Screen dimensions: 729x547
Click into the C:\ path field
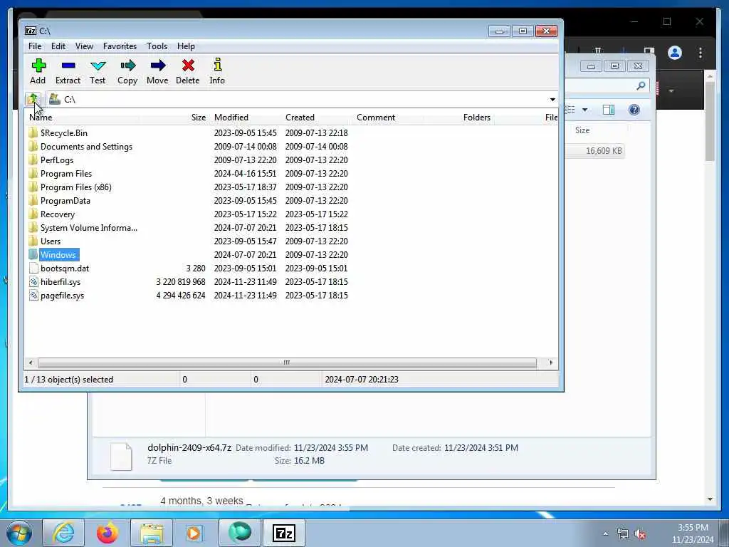298,100
